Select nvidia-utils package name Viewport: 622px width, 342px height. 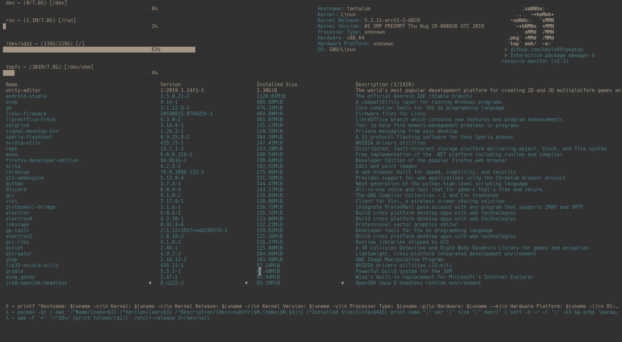pyautogui.click(x=23, y=143)
